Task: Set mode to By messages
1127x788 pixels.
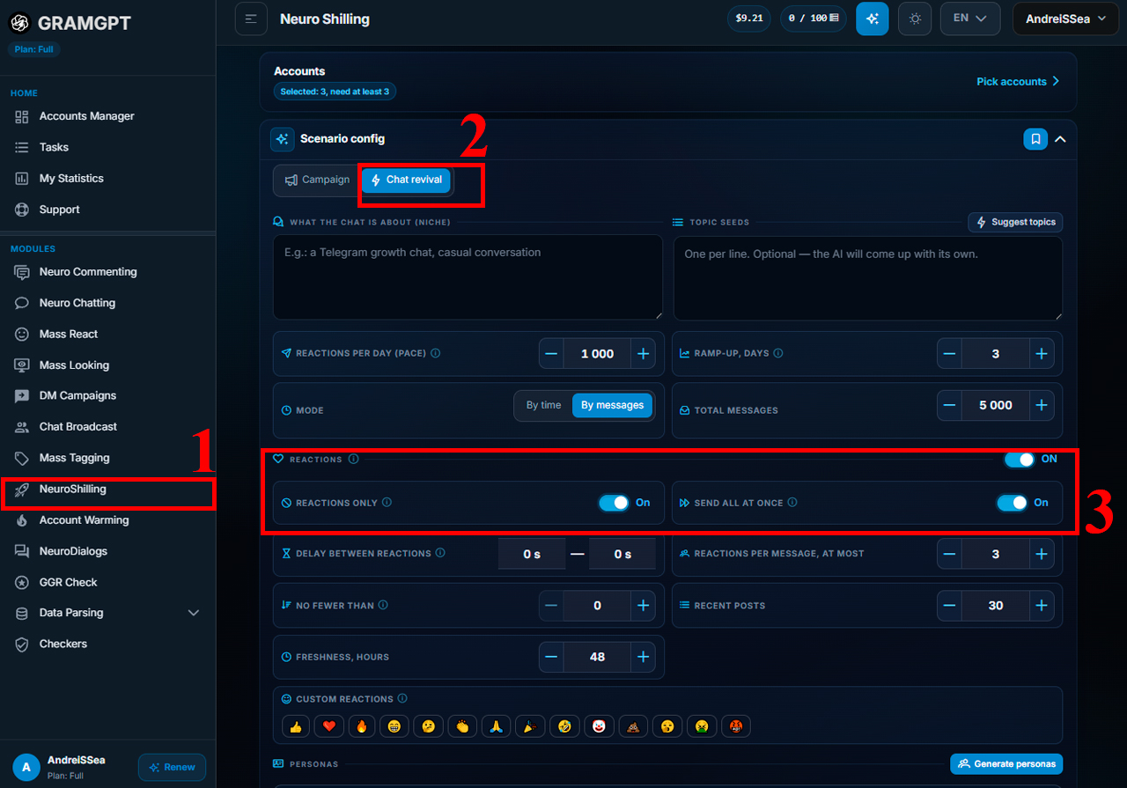Action: tap(612, 405)
